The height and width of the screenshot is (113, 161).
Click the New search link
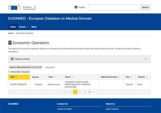[x=50, y=67]
